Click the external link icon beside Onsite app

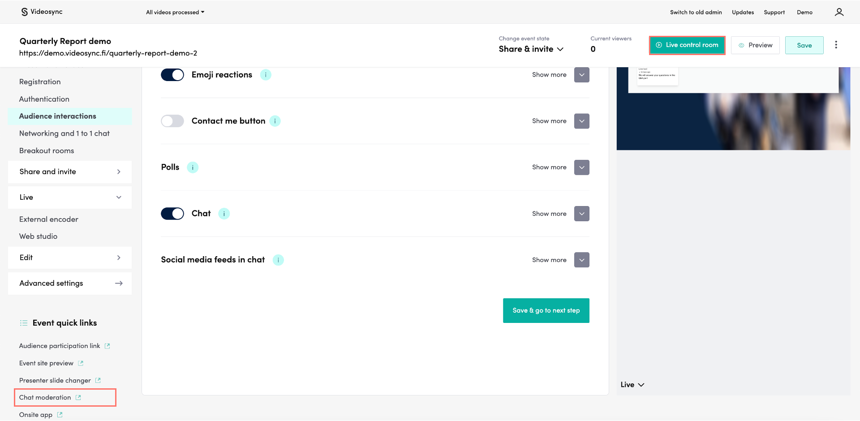(61, 415)
